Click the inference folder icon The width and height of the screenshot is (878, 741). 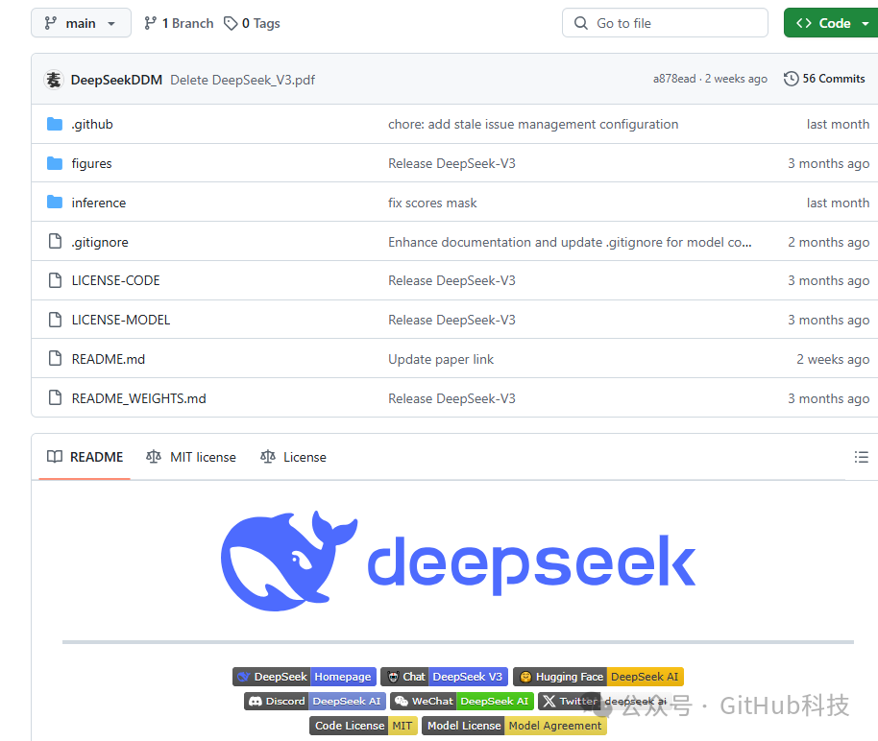(55, 202)
